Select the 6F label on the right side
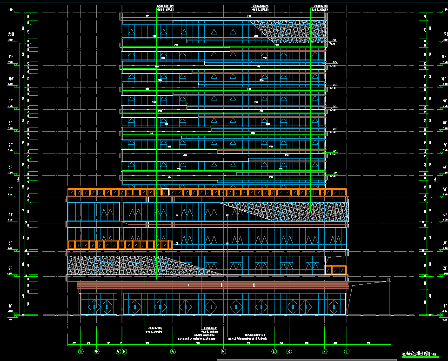This screenshot has width=448, height=361. click(x=444, y=167)
